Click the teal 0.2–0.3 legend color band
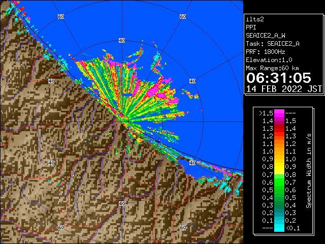The height and width of the screenshot is (244, 325). tap(279, 212)
